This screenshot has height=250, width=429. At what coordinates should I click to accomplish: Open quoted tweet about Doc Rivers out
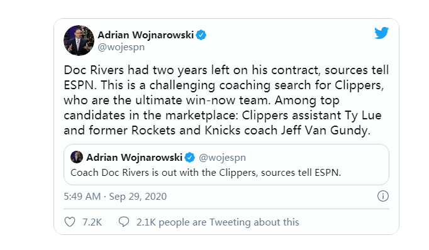(226, 165)
